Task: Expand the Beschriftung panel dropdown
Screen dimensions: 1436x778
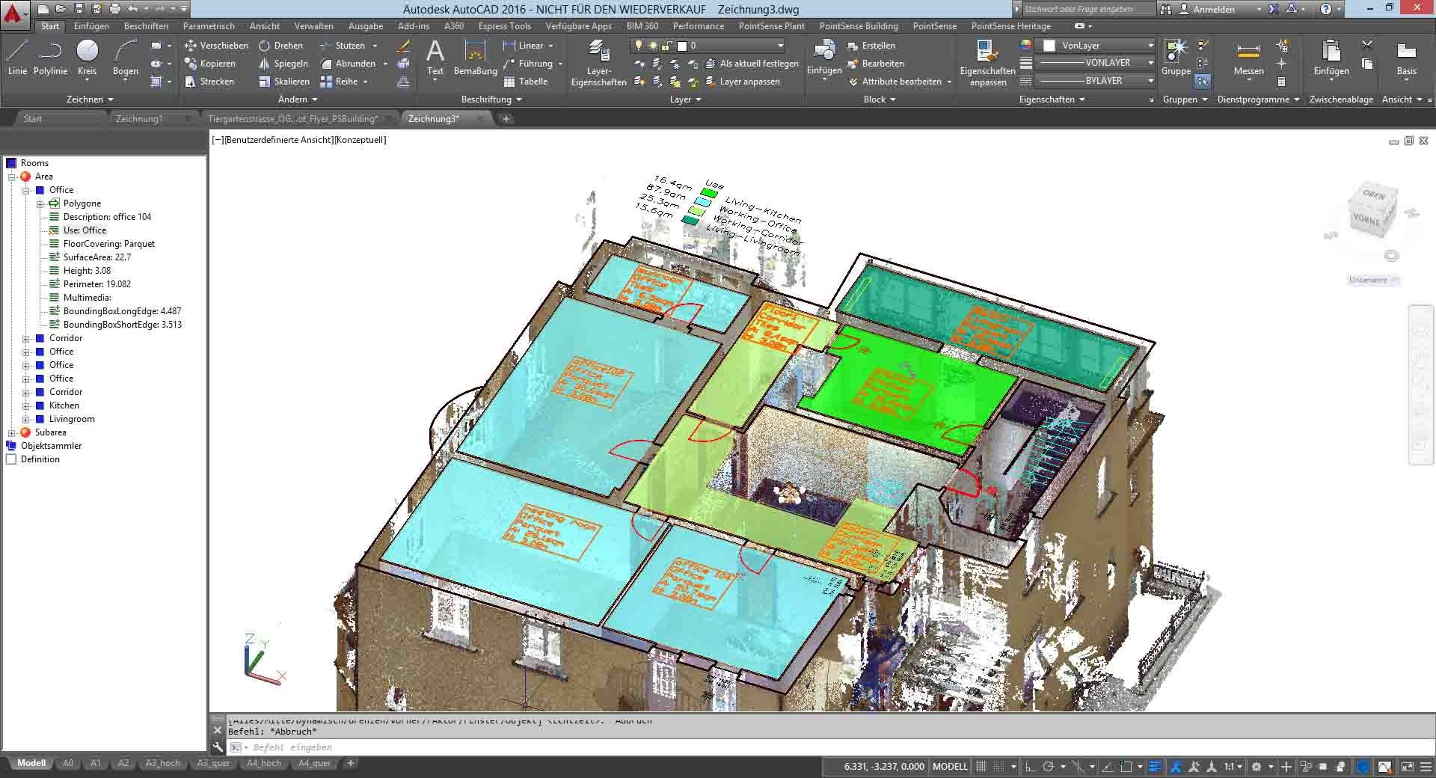Action: point(491,99)
